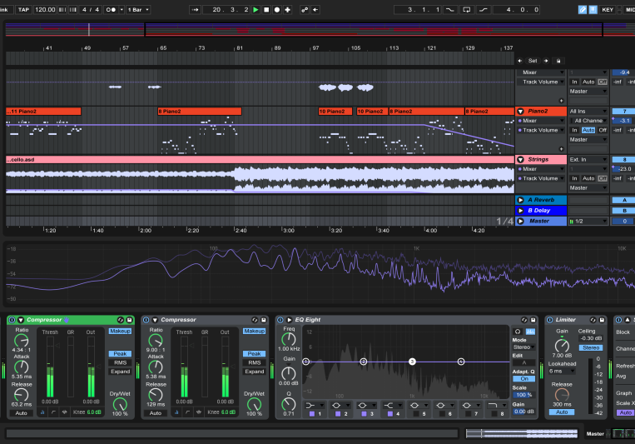Collapse the Piano2 track with its fold triangle

tap(521, 111)
